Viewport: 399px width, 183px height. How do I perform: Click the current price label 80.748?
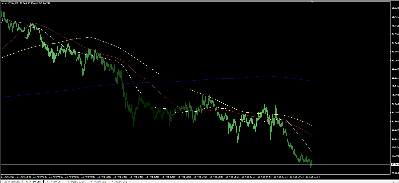point(395,164)
